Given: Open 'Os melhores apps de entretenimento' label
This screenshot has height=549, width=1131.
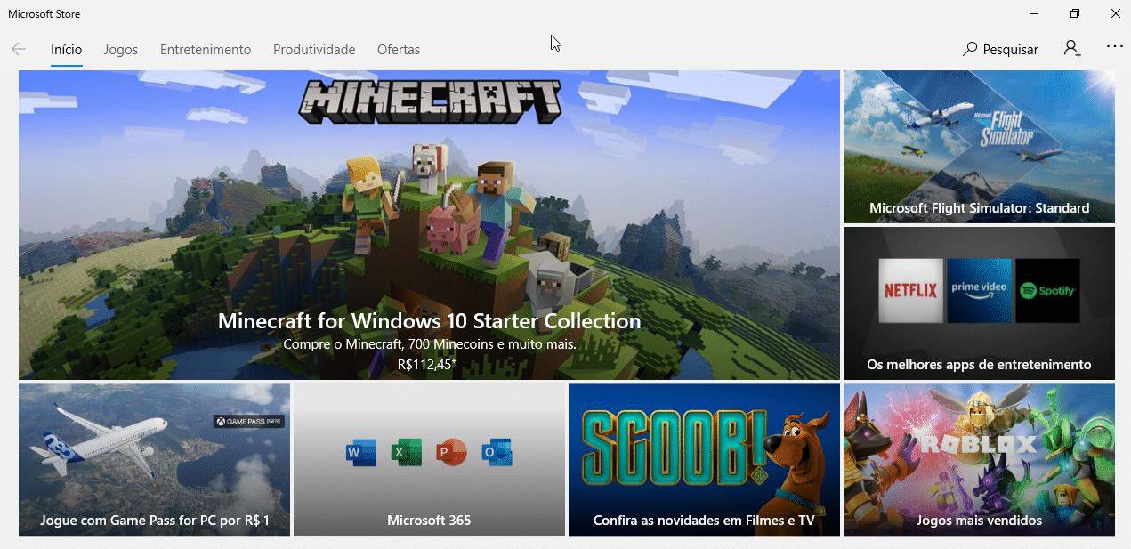Looking at the screenshot, I should click(979, 365).
